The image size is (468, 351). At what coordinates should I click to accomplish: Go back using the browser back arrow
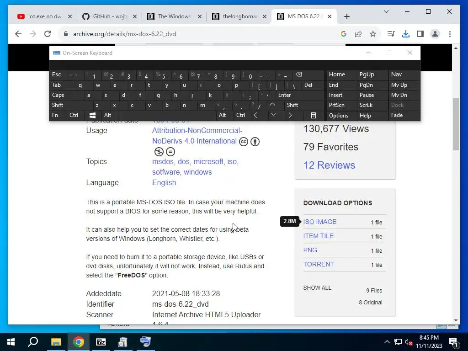click(18, 34)
